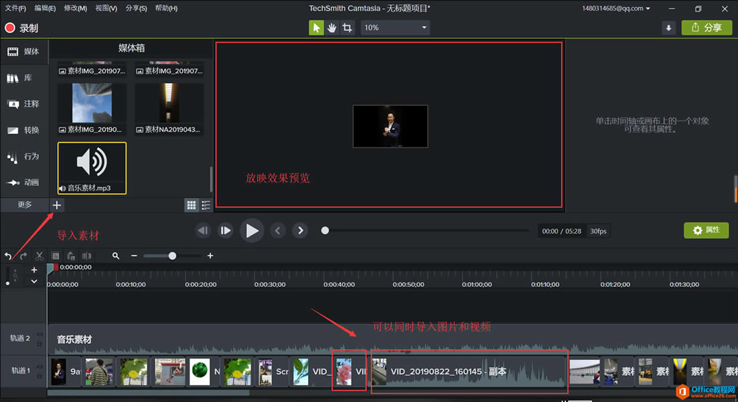Open the canvas zoom 10% dropdown

click(395, 27)
